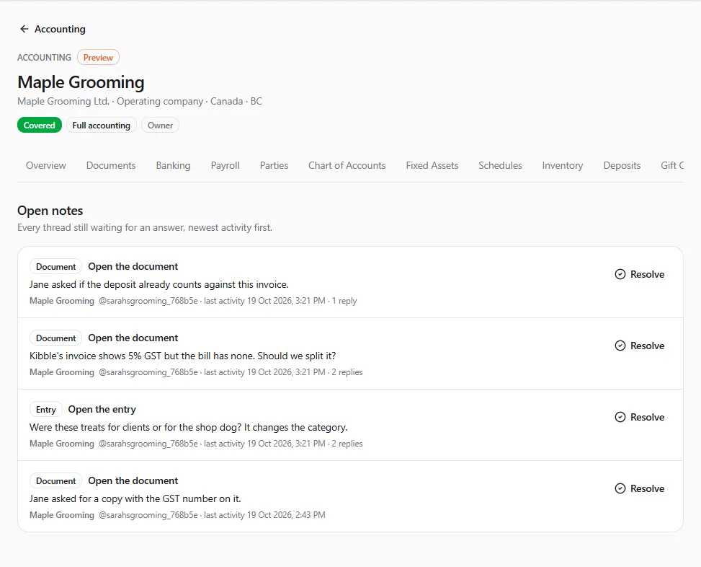701x567 pixels.
Task: Click the 'Every thread still waiting' description
Action: (x=145, y=228)
